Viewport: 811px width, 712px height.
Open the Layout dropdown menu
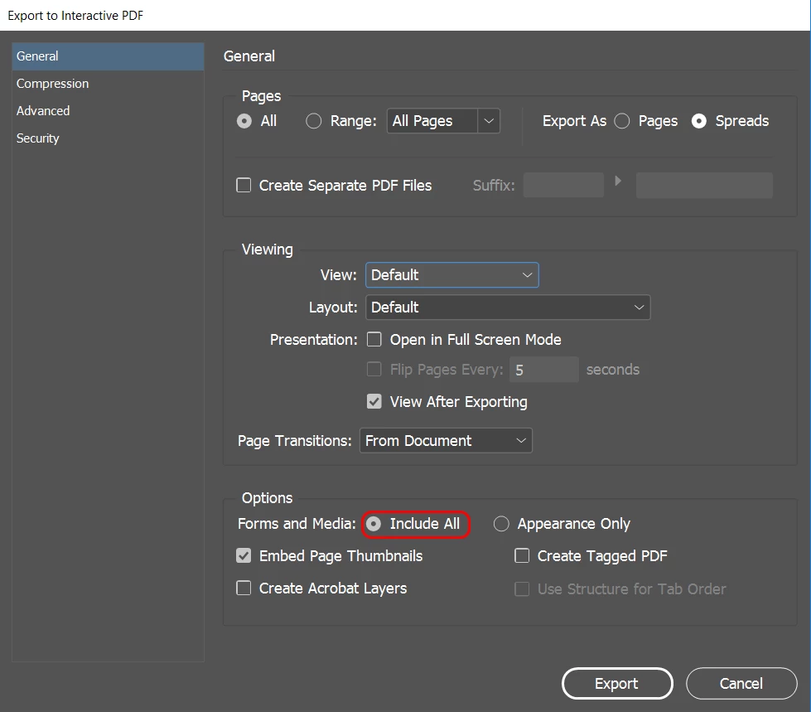pyautogui.click(x=508, y=308)
